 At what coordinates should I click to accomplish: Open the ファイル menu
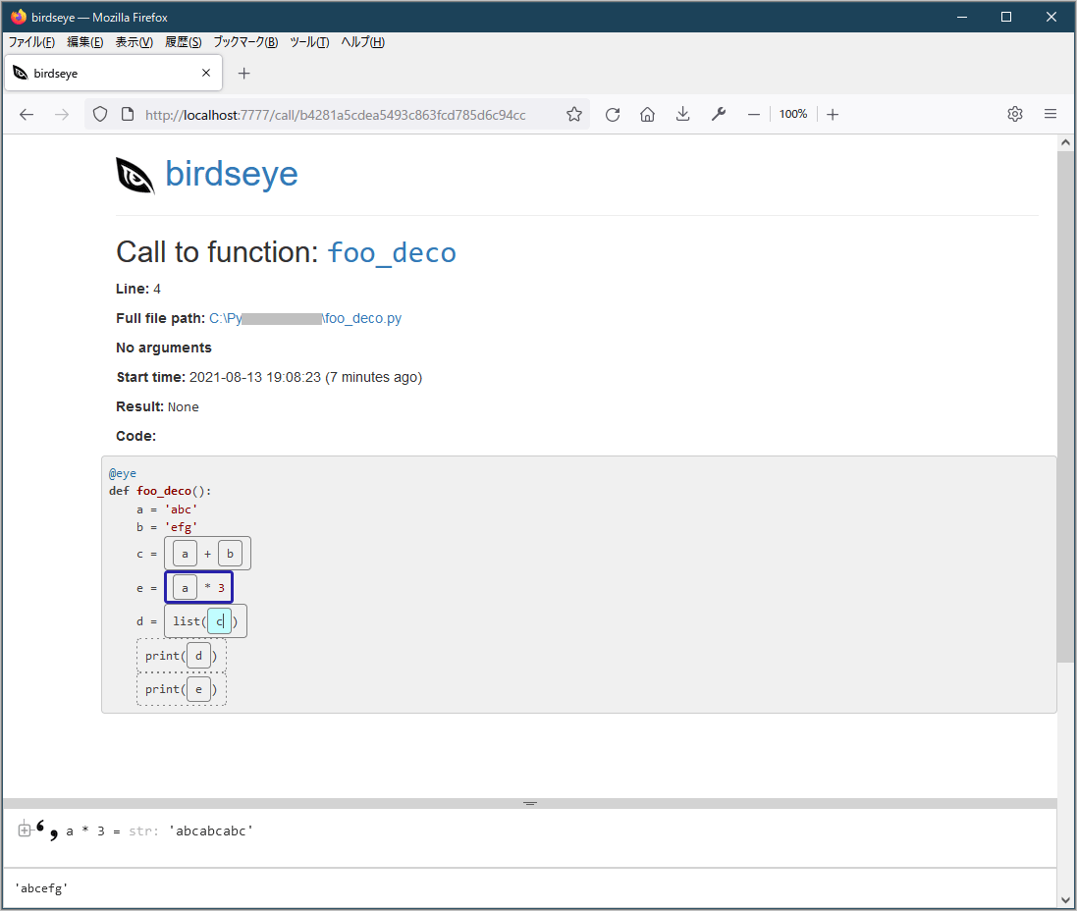click(x=31, y=42)
